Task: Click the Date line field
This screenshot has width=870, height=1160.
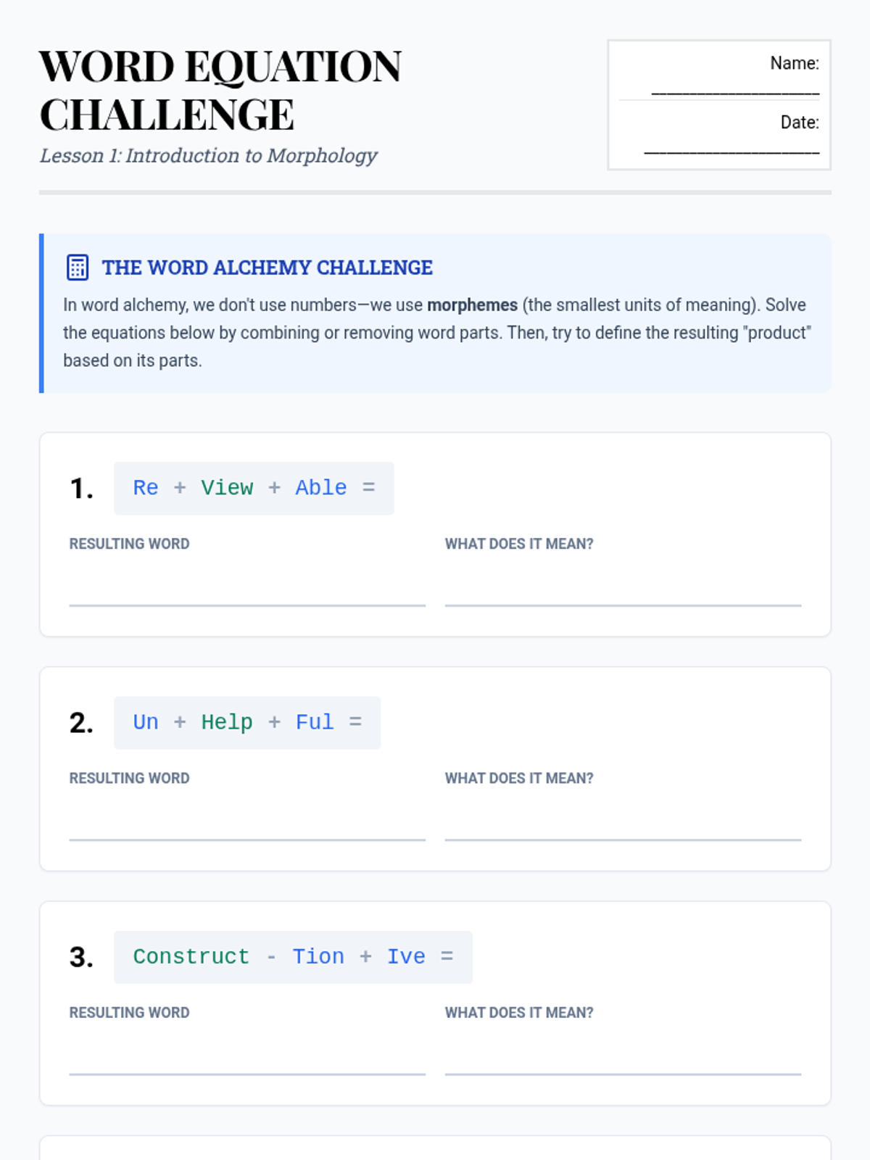Action: (x=731, y=149)
